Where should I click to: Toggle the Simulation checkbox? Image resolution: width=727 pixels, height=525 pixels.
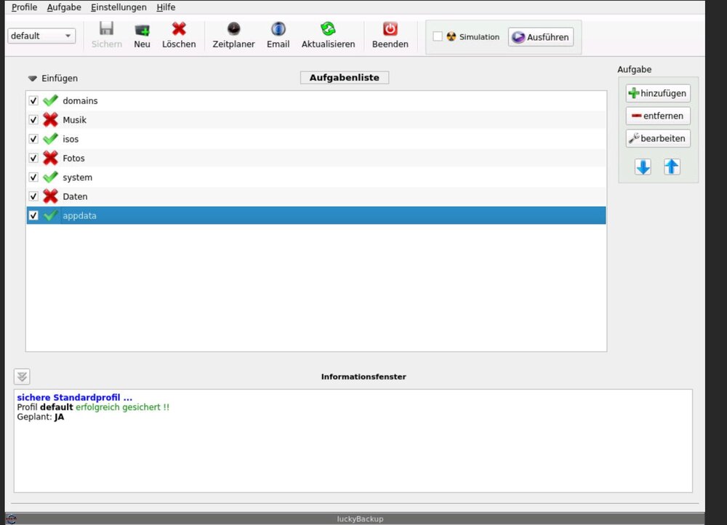pyautogui.click(x=437, y=36)
